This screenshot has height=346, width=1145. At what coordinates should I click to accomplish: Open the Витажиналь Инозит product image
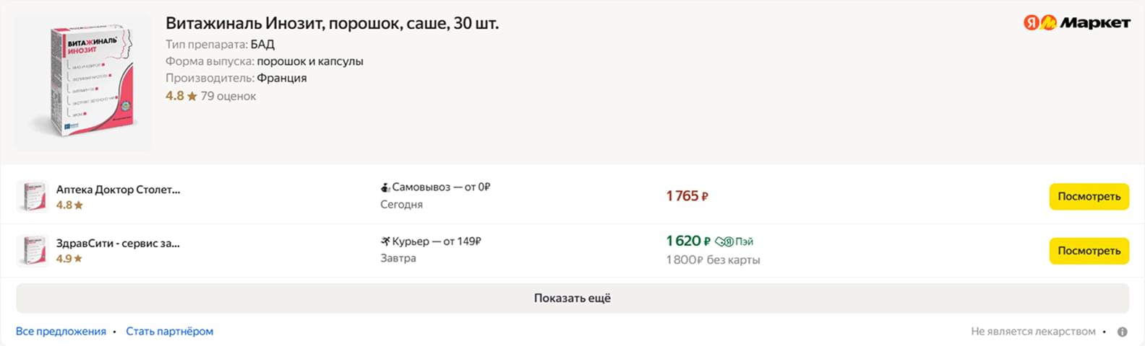[84, 82]
